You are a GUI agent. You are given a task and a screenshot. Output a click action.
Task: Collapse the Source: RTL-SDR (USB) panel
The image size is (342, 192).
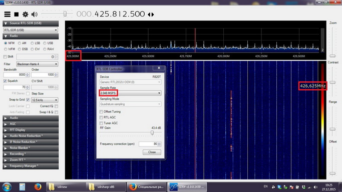coord(31,23)
